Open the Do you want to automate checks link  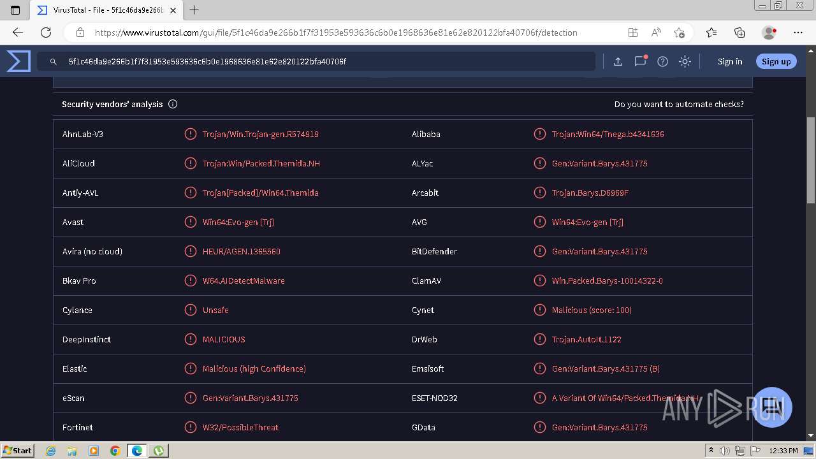[x=679, y=104]
